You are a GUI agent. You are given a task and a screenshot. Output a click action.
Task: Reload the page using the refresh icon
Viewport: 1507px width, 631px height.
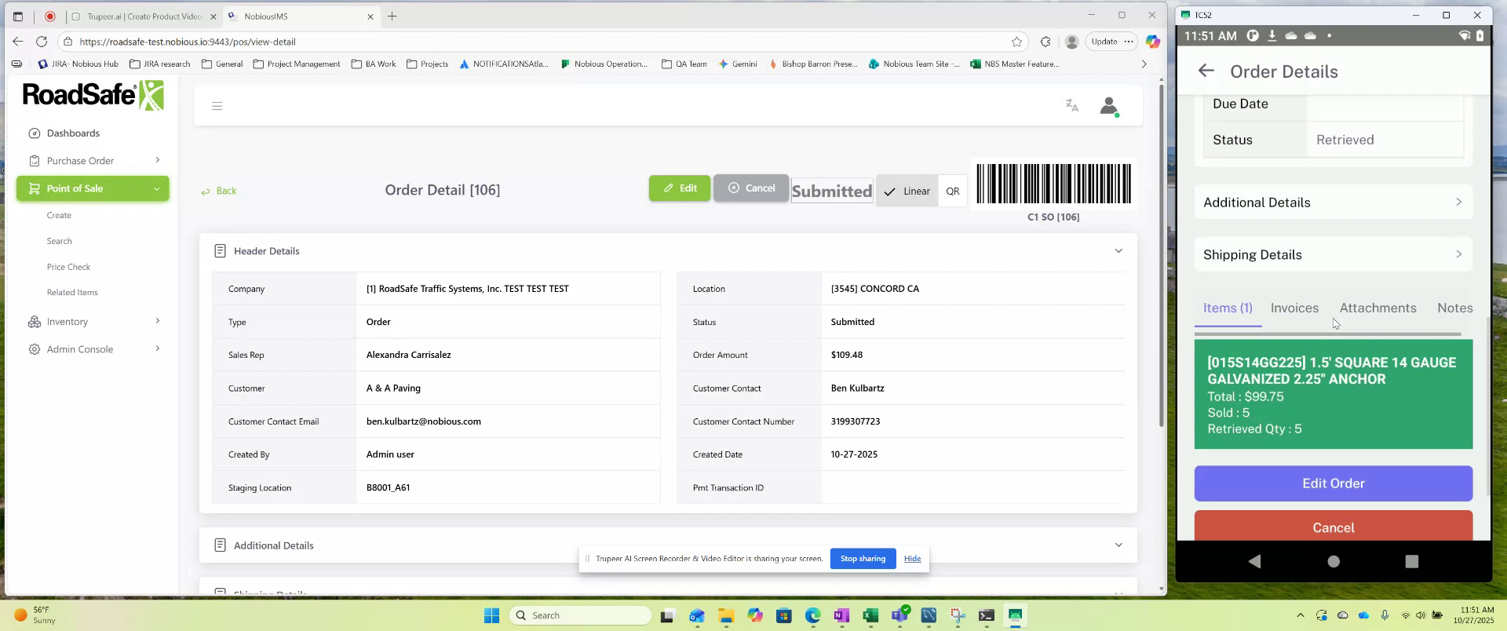pos(42,42)
